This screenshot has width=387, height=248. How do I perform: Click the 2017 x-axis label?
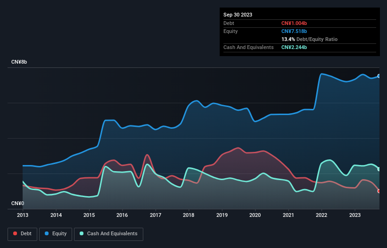point(156,215)
